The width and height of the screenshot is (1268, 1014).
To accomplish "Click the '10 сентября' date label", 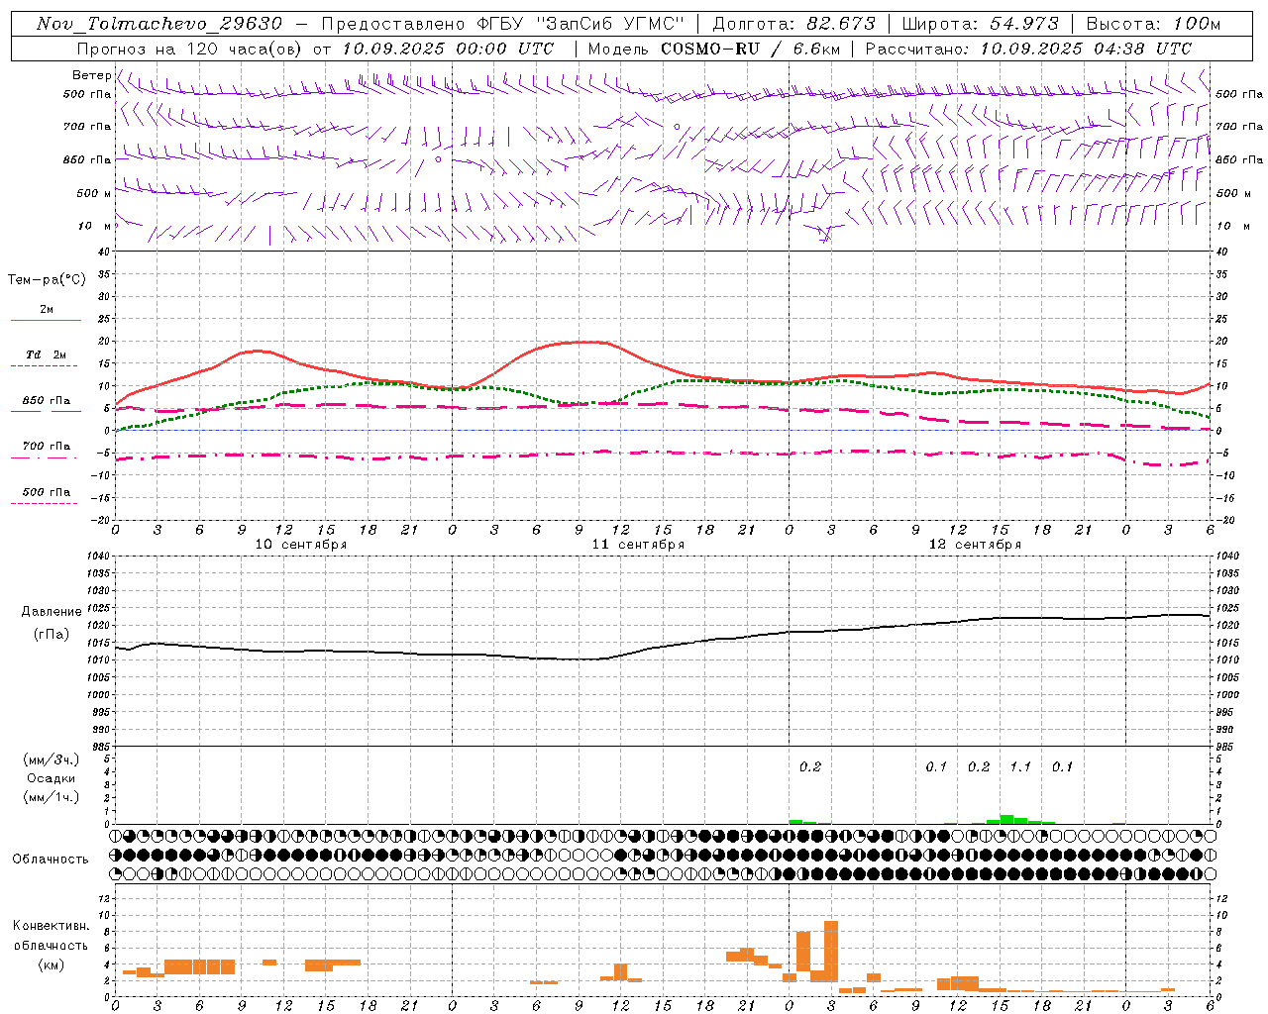I will 301,545.
